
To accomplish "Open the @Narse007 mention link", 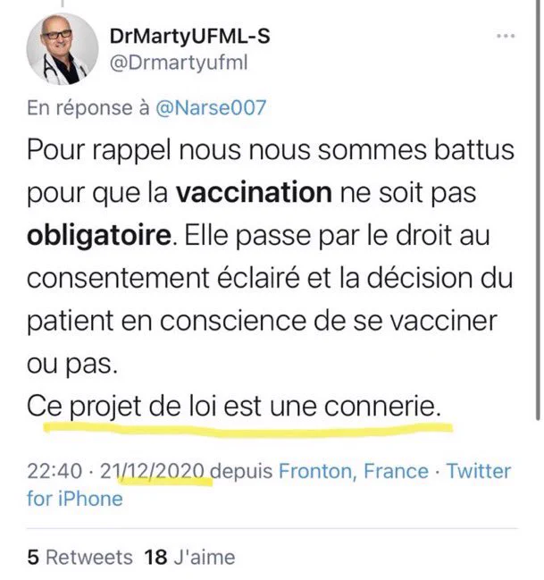I will point(211,107).
